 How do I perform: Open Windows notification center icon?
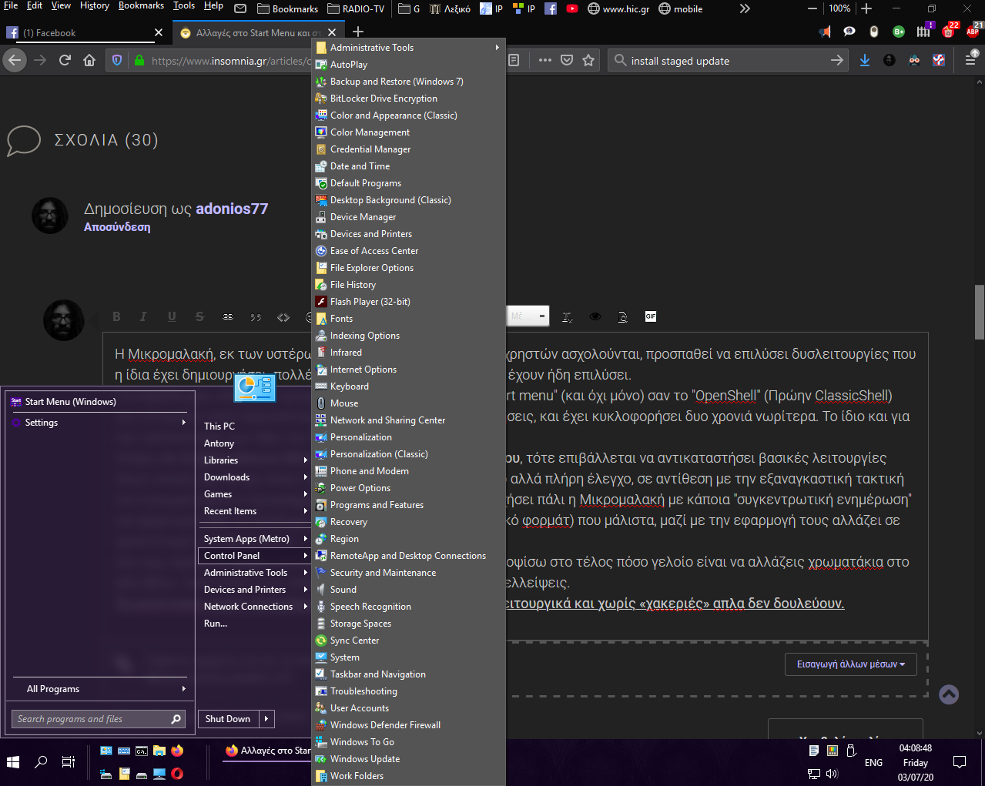click(x=960, y=762)
